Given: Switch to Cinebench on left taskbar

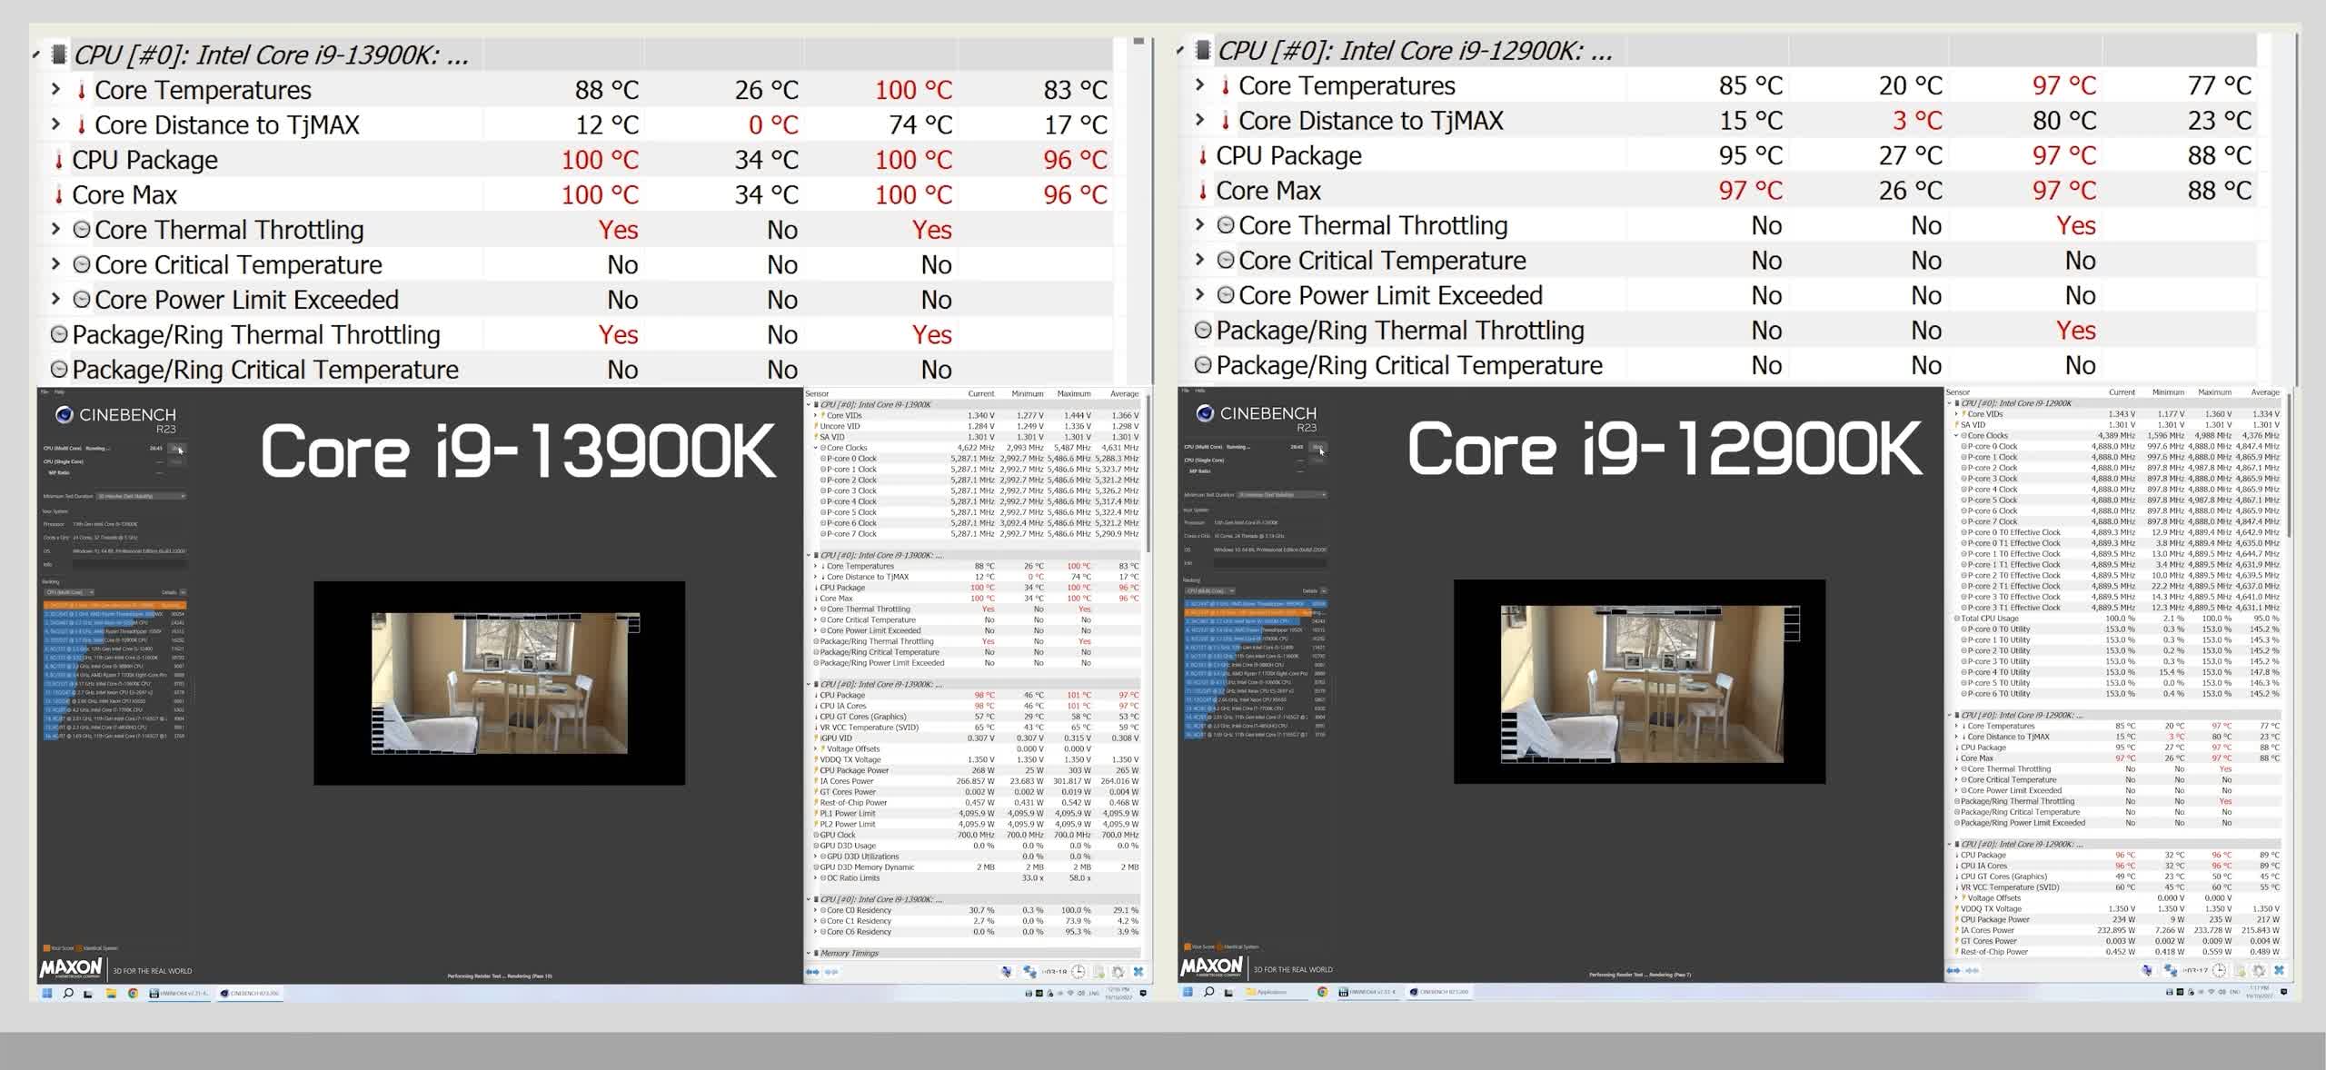Looking at the screenshot, I should pos(250,994).
